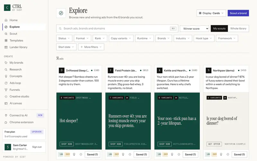Click lightbulb icon on Northpaw card
This screenshot has width=257, height=161.
point(221,155)
